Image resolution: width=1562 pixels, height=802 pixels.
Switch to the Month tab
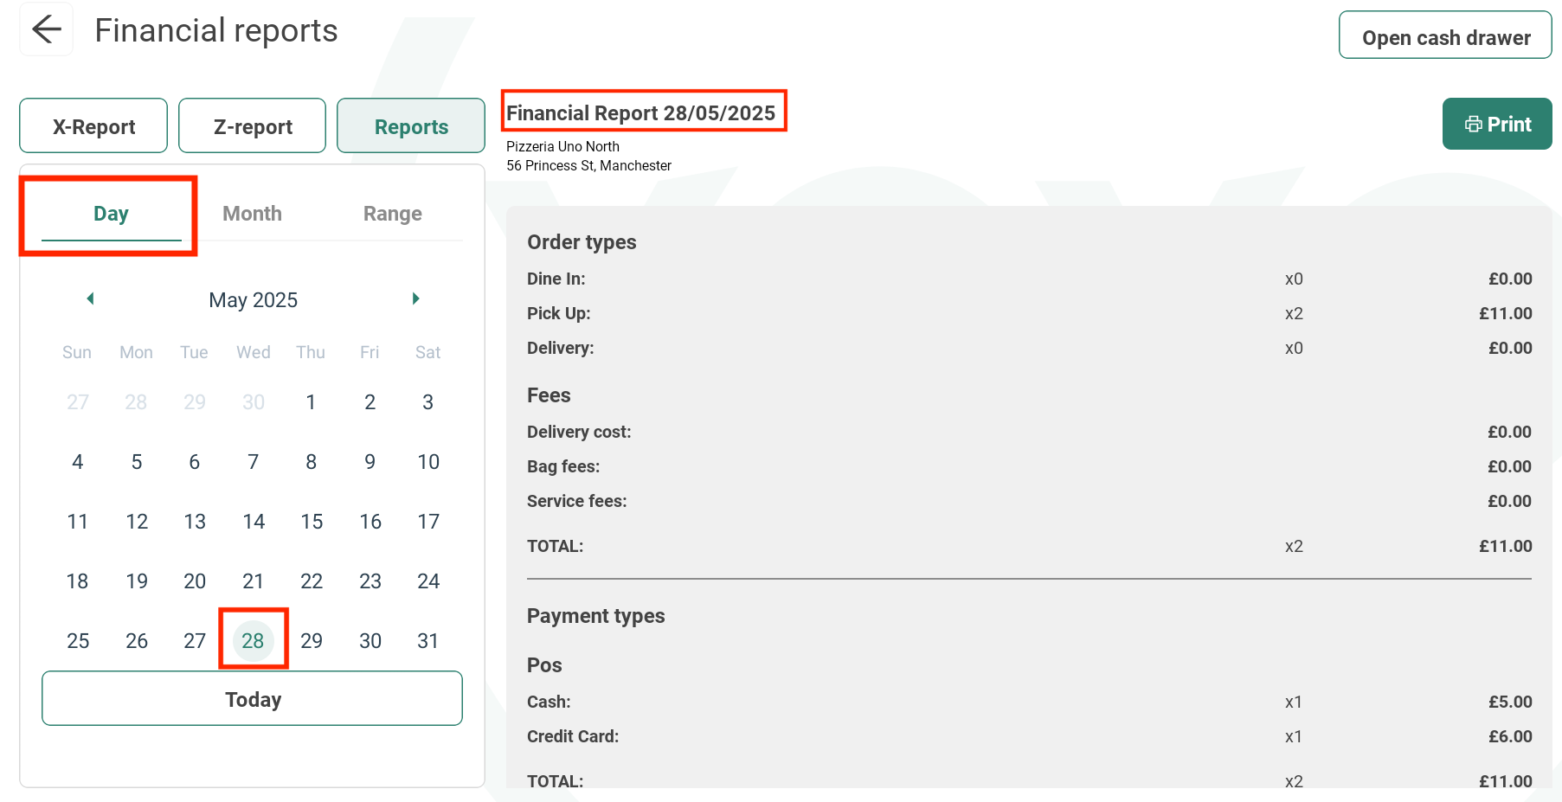pos(252,213)
